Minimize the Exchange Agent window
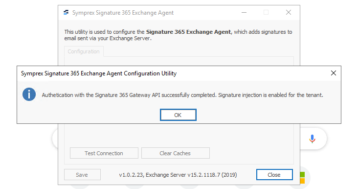Viewport: 358px width, 189px height. pos(244,13)
